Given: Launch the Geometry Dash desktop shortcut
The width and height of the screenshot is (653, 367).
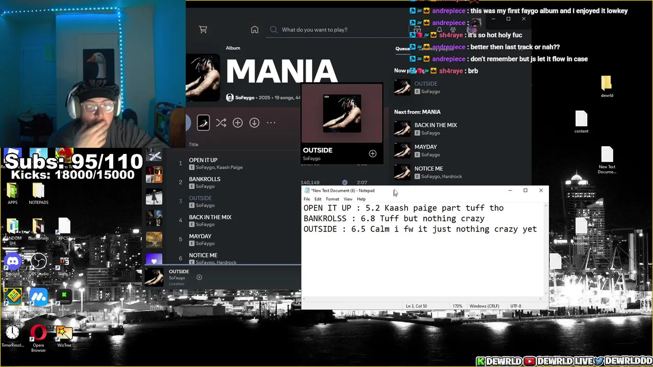Looking at the screenshot, I should [12, 301].
